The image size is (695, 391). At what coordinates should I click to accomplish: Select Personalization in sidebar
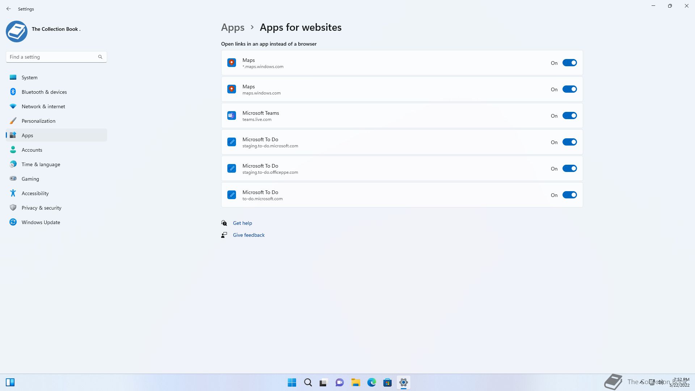56,121
